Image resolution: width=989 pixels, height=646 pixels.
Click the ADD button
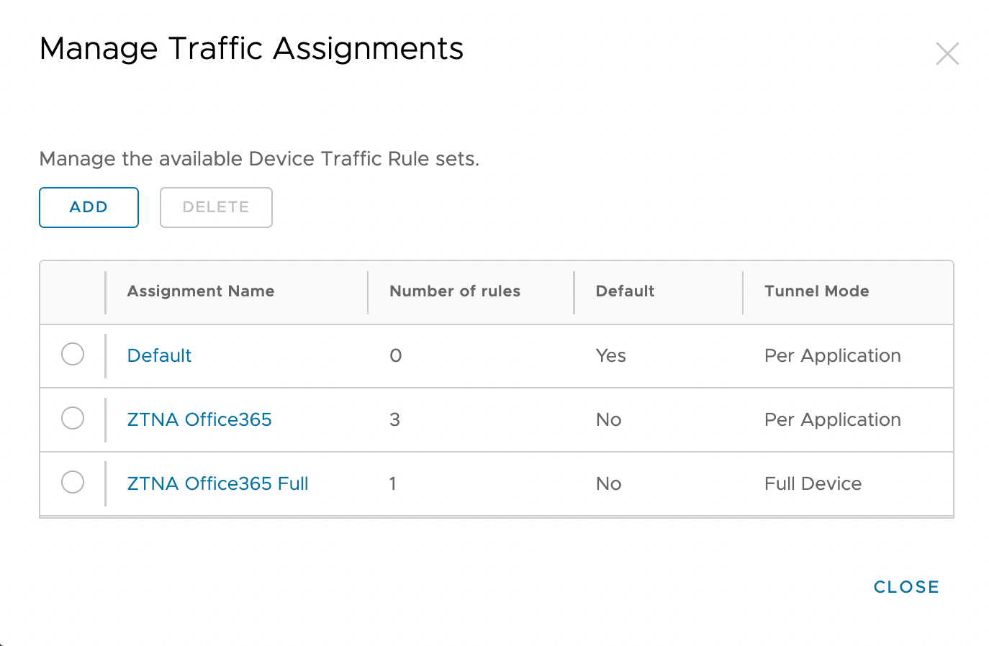(89, 207)
